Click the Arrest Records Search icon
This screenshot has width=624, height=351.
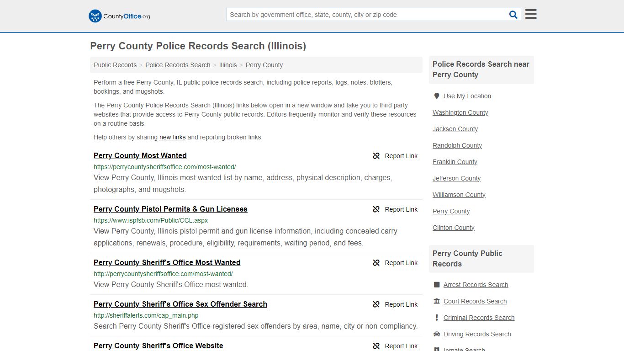click(x=437, y=285)
